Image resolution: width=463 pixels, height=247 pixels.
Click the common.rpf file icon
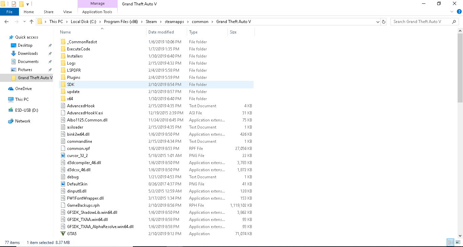[63, 149]
